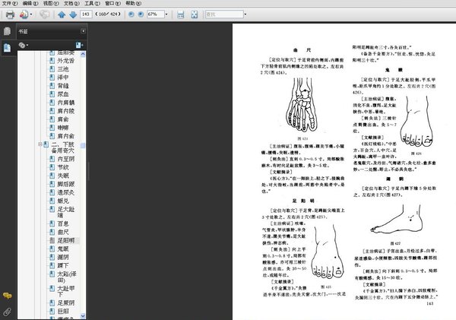Click the page number field showing 143

(x=86, y=14)
